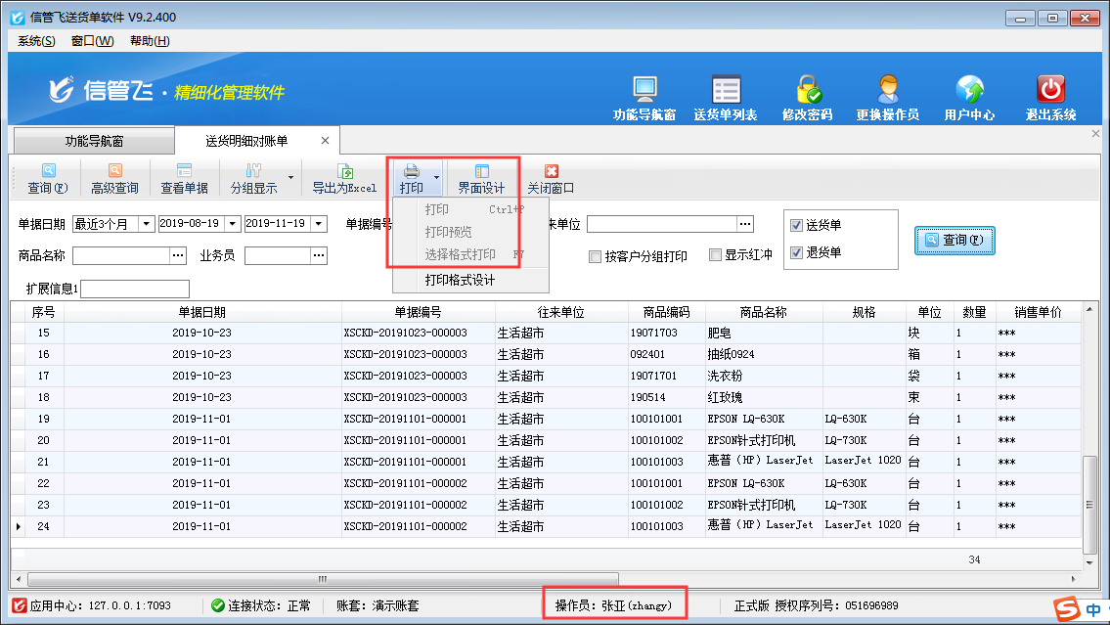1110x625 pixels.
Task: Click the 修改密码 padlock icon
Action: click(807, 90)
